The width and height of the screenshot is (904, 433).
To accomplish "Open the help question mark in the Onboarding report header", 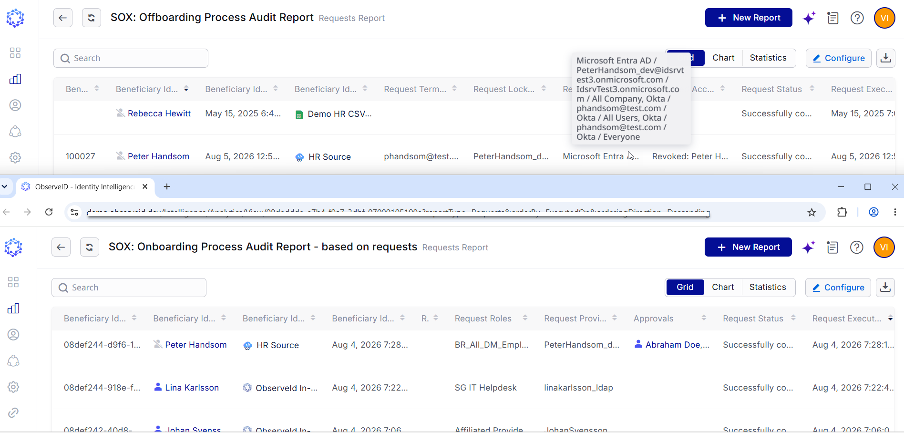I will 857,247.
